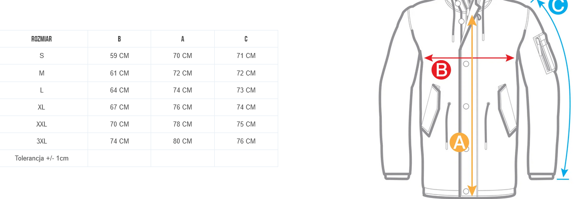Click the red B circle marker

[x=441, y=70]
